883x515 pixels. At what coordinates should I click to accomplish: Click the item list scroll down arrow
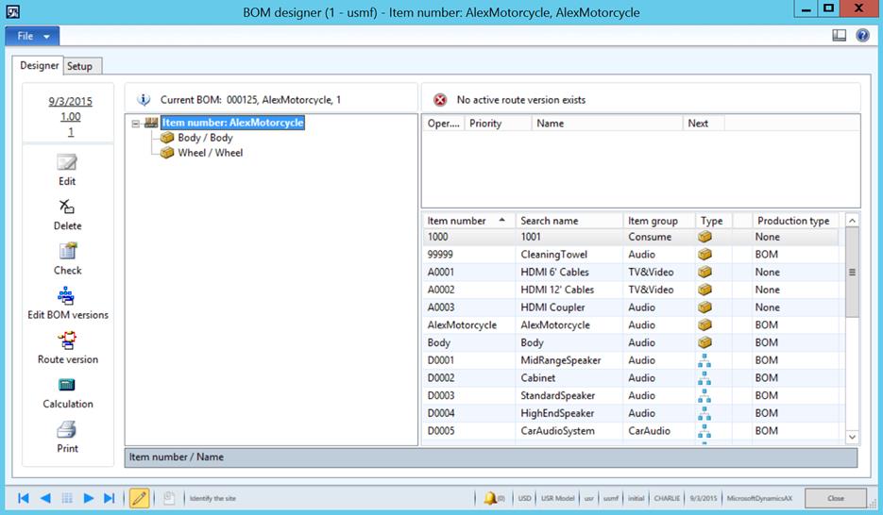coord(852,437)
